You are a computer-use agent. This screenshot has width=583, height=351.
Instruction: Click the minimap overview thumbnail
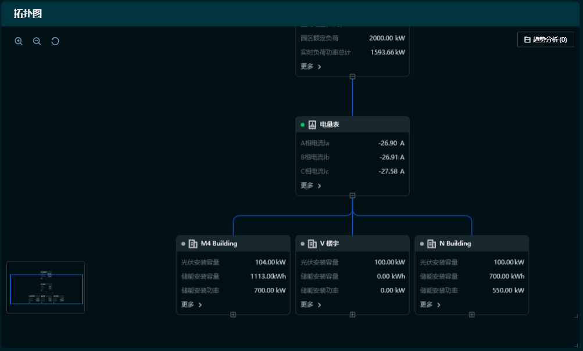coord(46,288)
